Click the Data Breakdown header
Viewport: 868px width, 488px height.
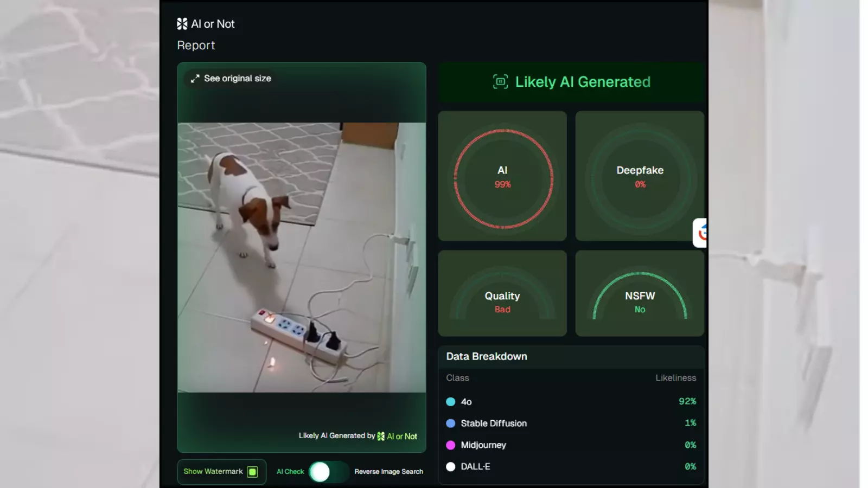[x=487, y=357]
